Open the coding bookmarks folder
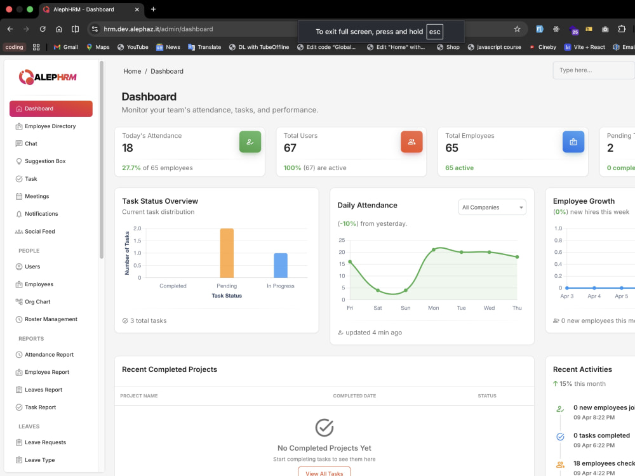 tap(14, 47)
